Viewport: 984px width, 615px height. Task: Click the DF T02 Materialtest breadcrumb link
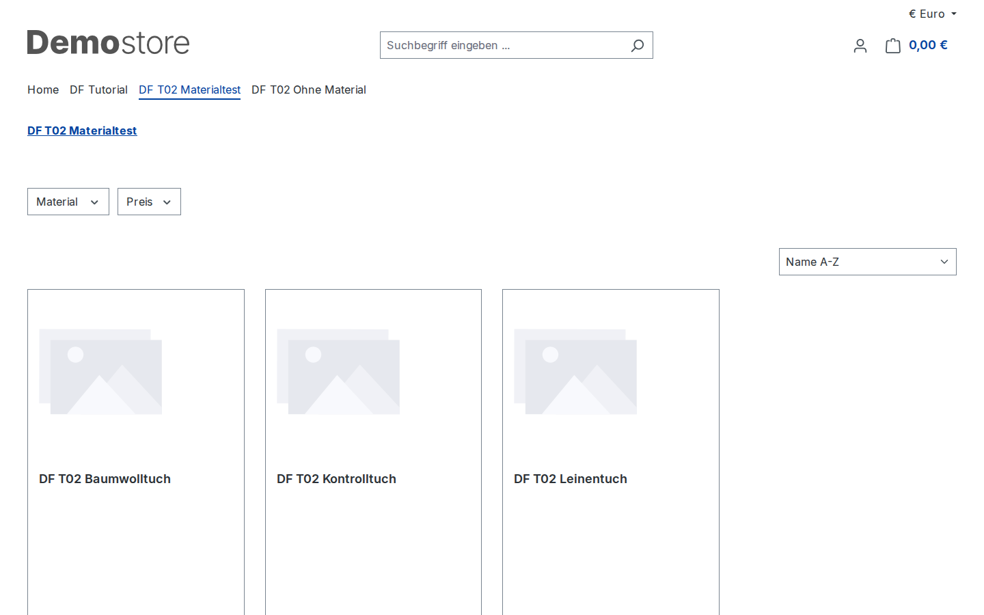[82, 131]
